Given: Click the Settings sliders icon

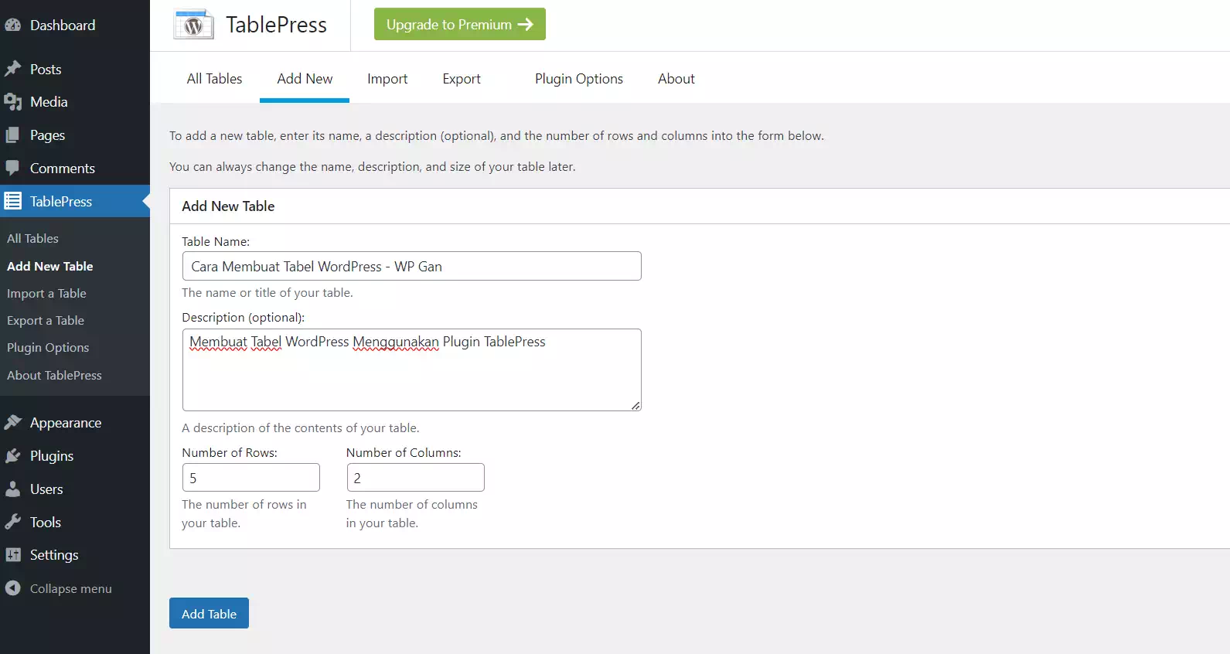Looking at the screenshot, I should [12, 554].
